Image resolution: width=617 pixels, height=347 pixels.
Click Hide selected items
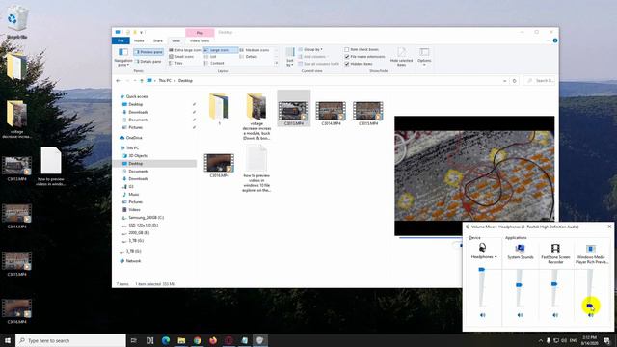[401, 57]
